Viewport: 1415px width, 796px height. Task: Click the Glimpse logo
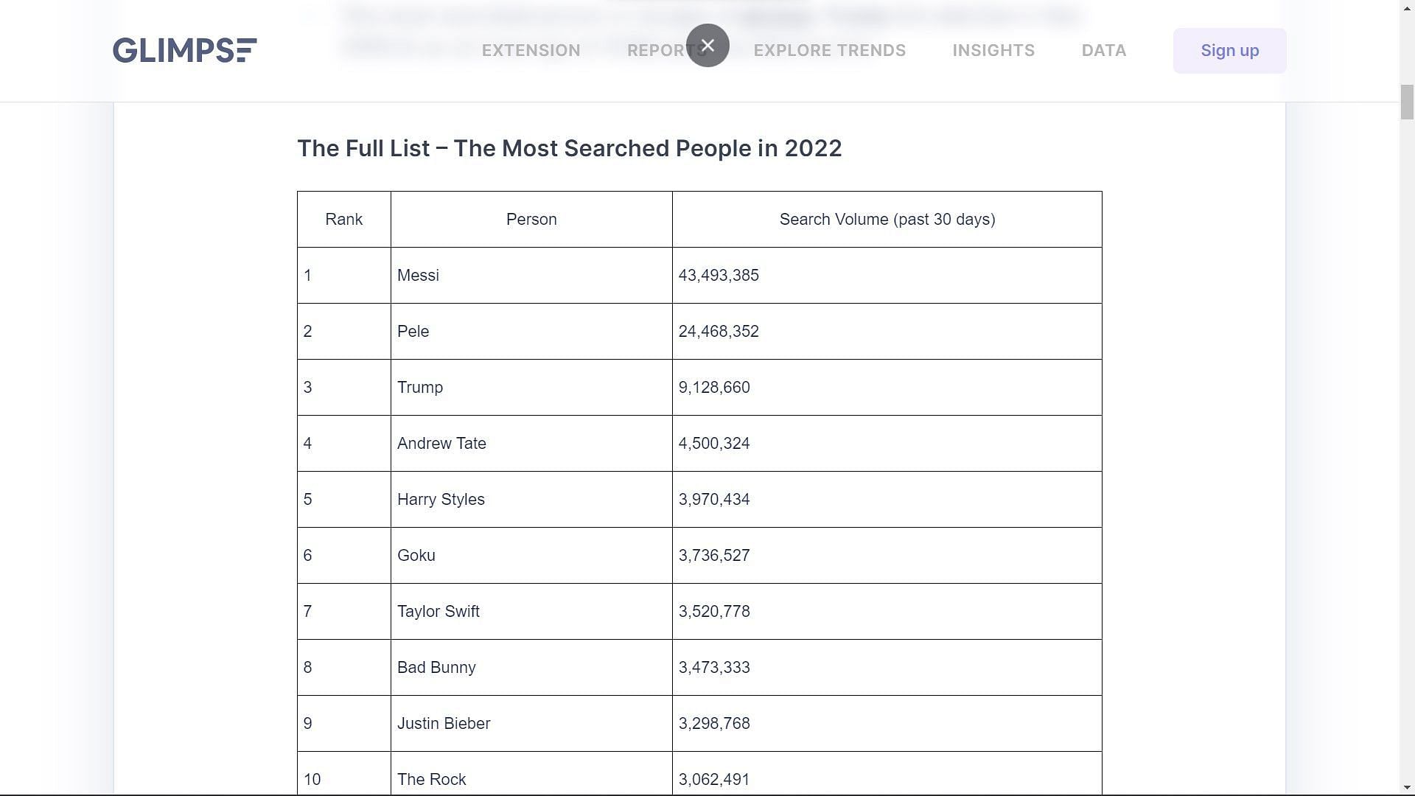click(184, 50)
